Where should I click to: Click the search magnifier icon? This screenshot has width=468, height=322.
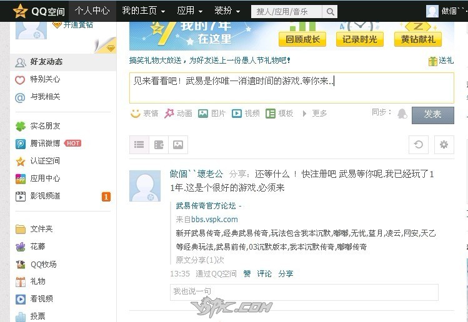pos(330,12)
